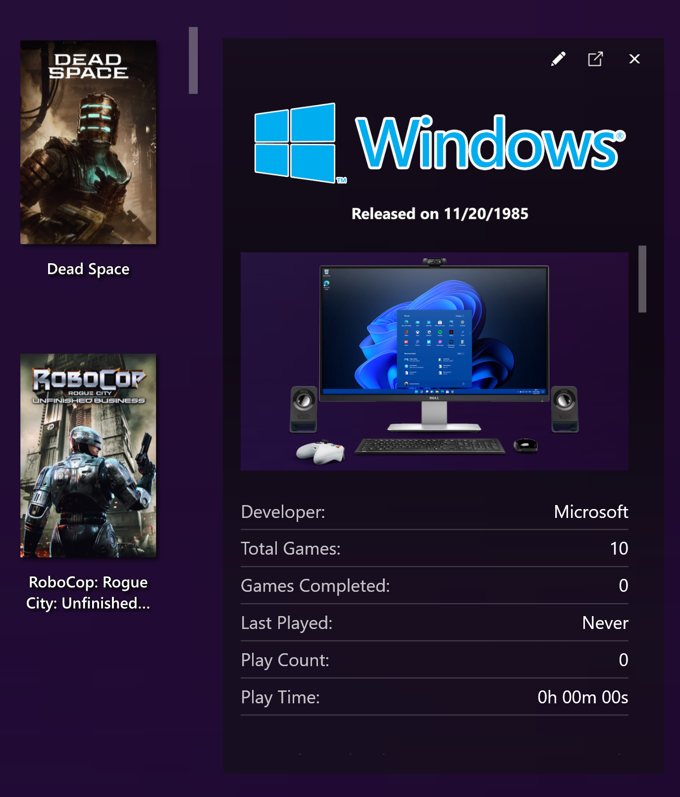The height and width of the screenshot is (797, 680).
Task: Close the Windows platform details panel
Action: click(x=634, y=59)
